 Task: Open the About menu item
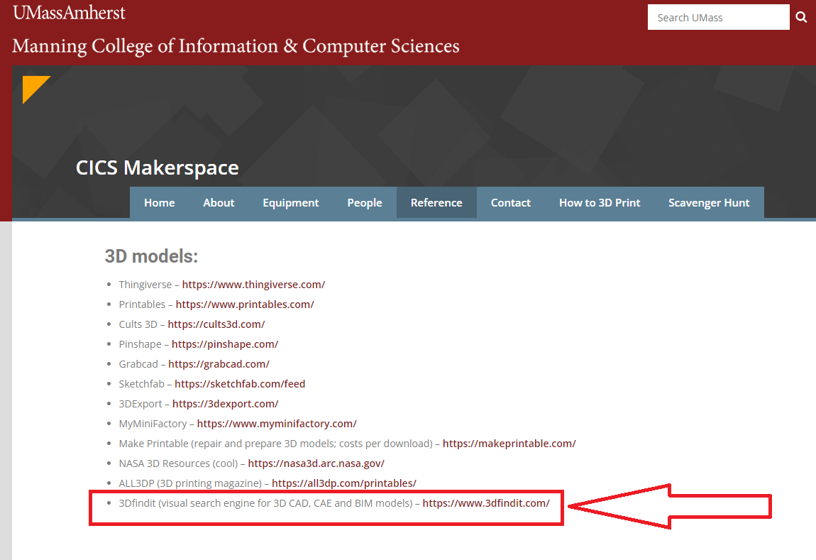coord(219,202)
